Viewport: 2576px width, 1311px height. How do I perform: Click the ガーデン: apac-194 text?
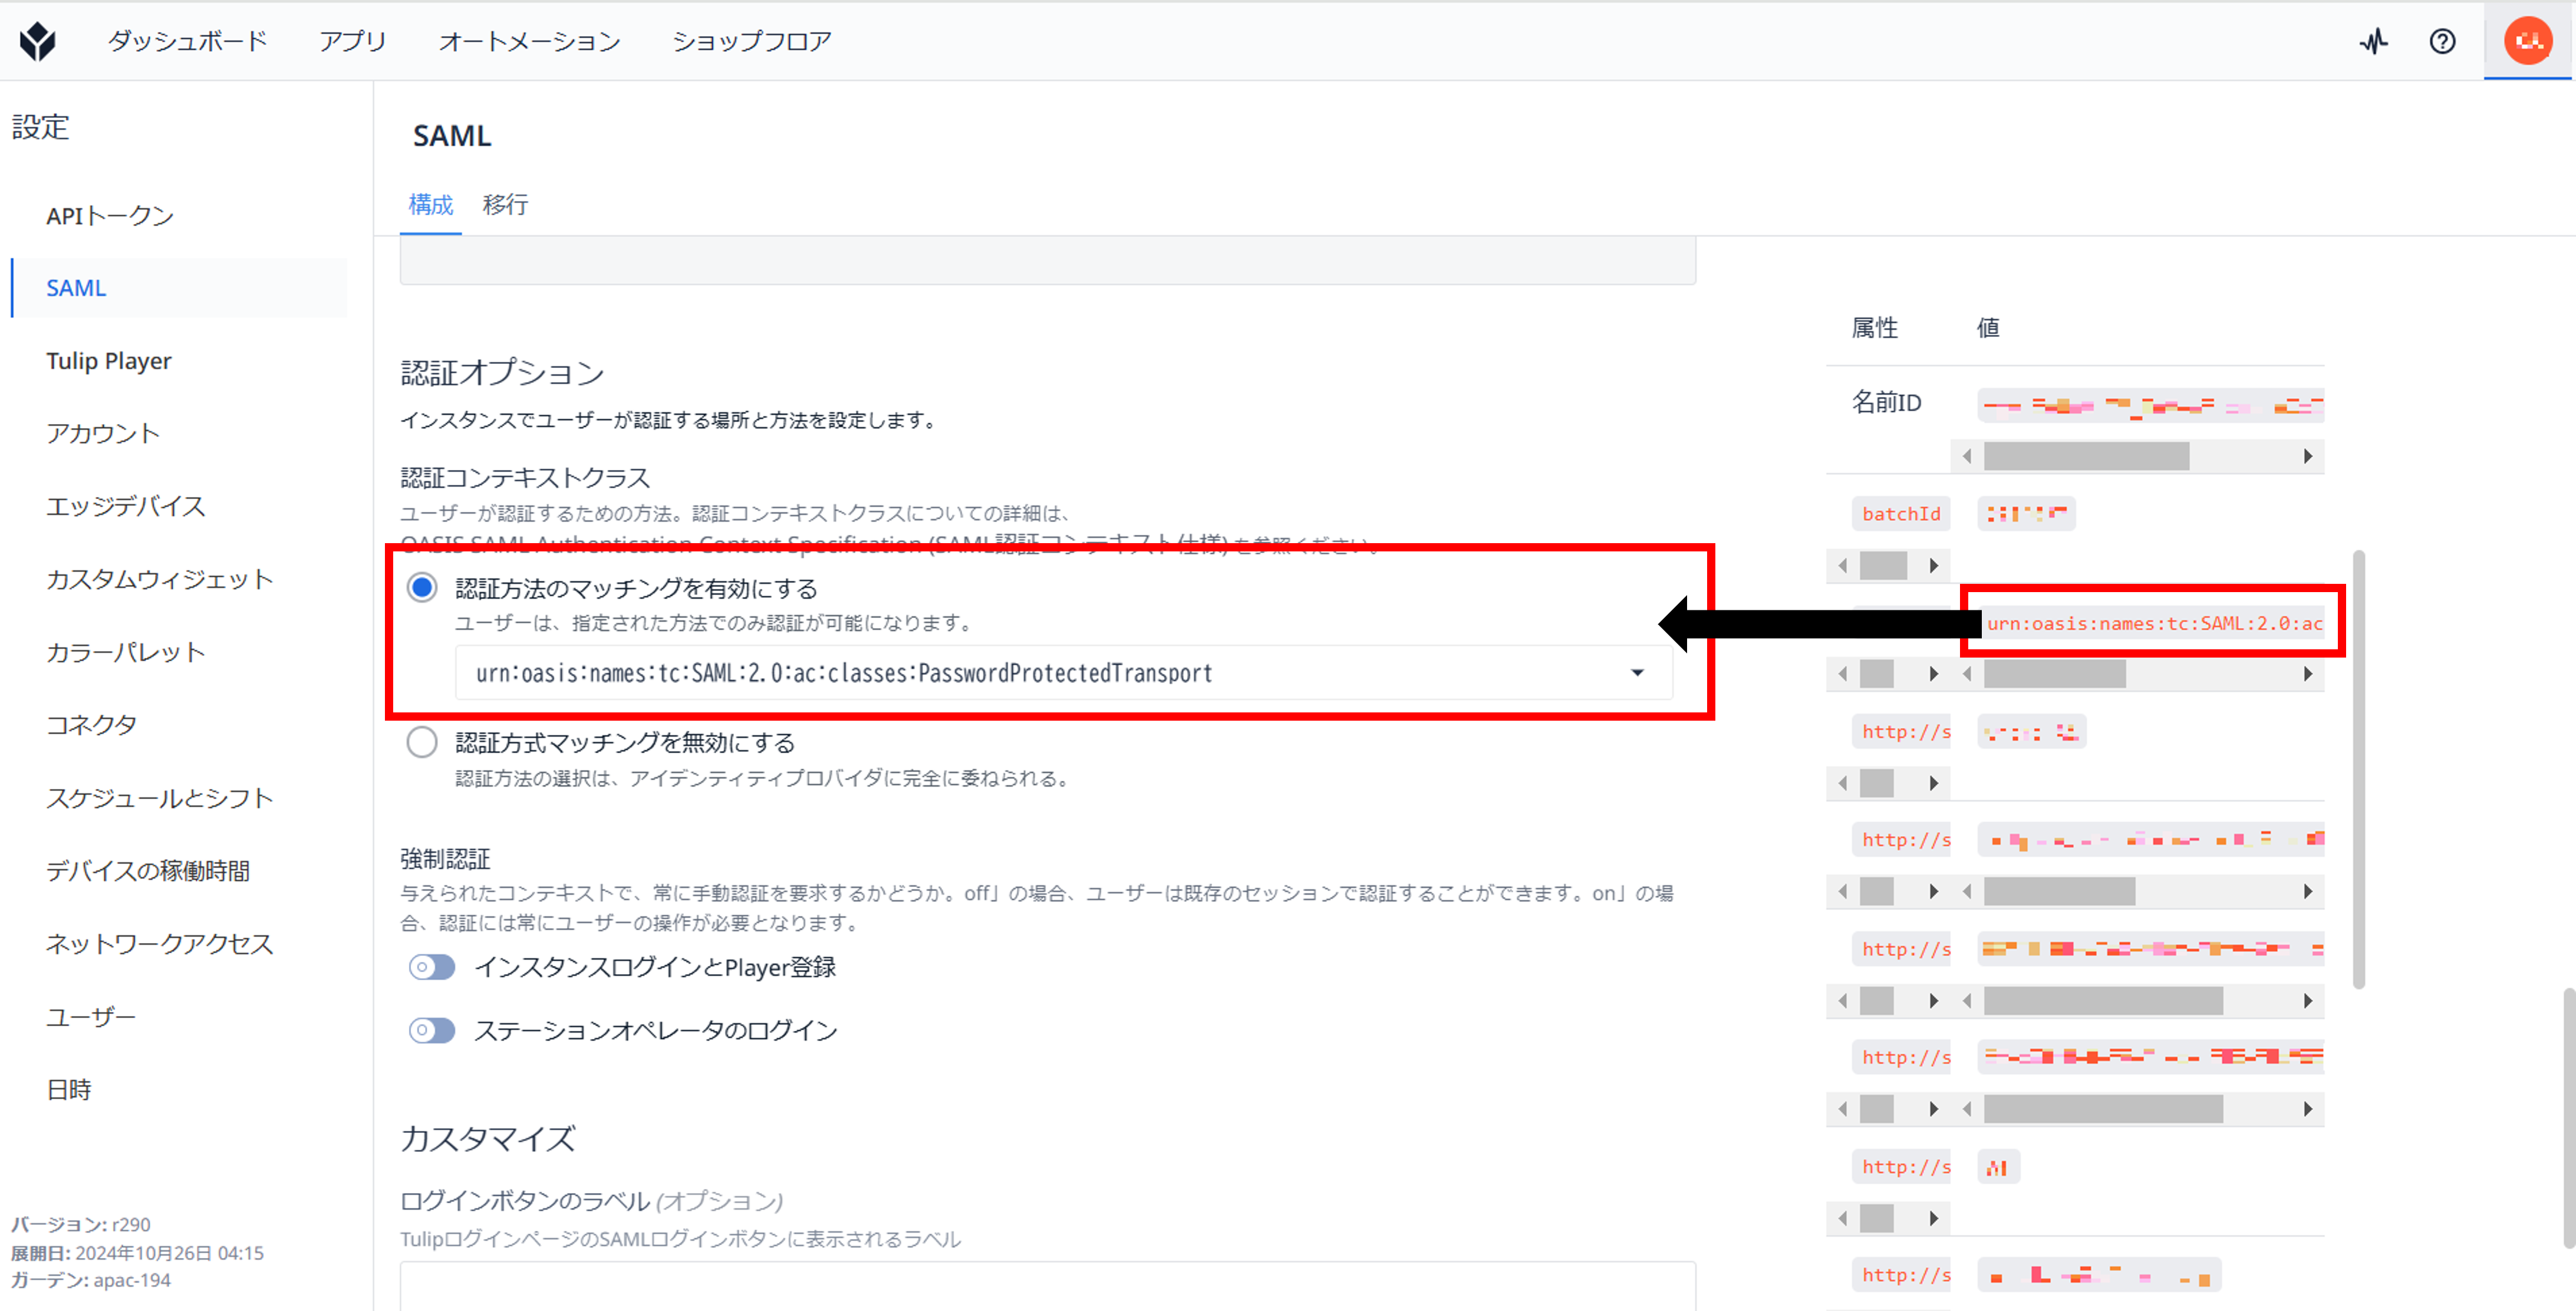coord(91,1280)
